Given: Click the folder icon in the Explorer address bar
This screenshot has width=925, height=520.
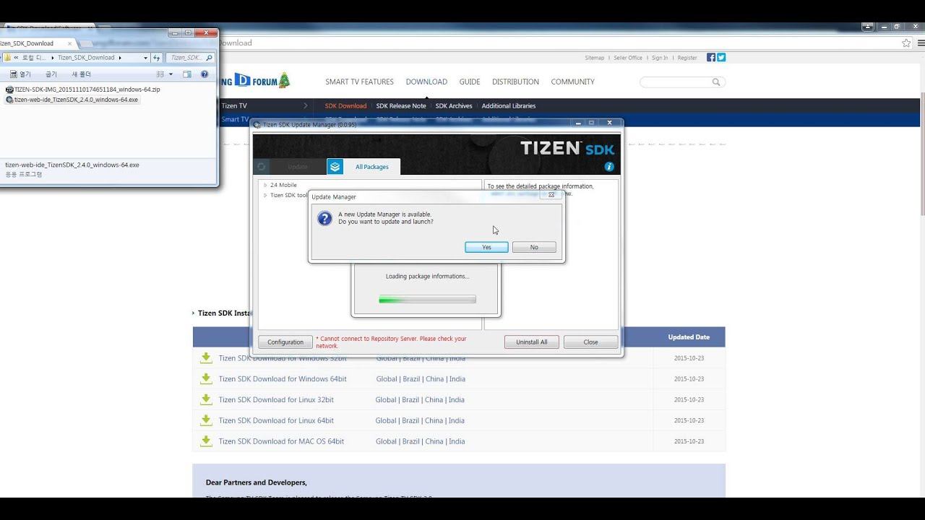Looking at the screenshot, I should click(7, 58).
